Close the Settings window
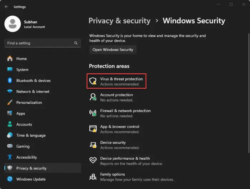Viewport: 250px width, 189px height. [244, 4]
